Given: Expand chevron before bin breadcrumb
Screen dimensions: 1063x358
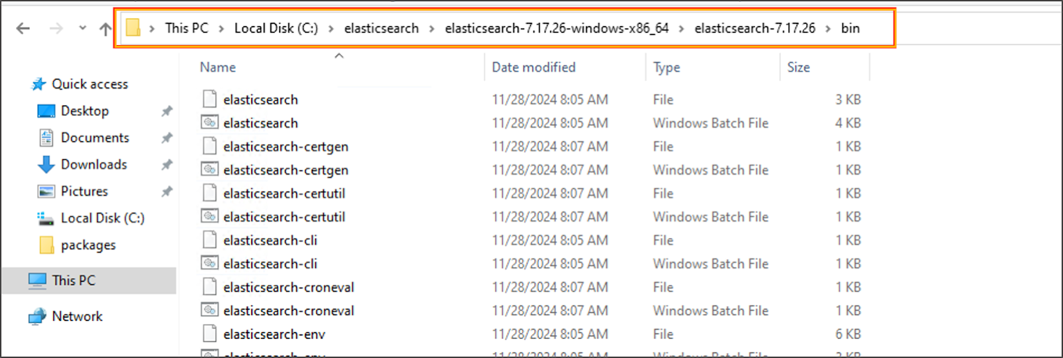Looking at the screenshot, I should pyautogui.click(x=828, y=29).
